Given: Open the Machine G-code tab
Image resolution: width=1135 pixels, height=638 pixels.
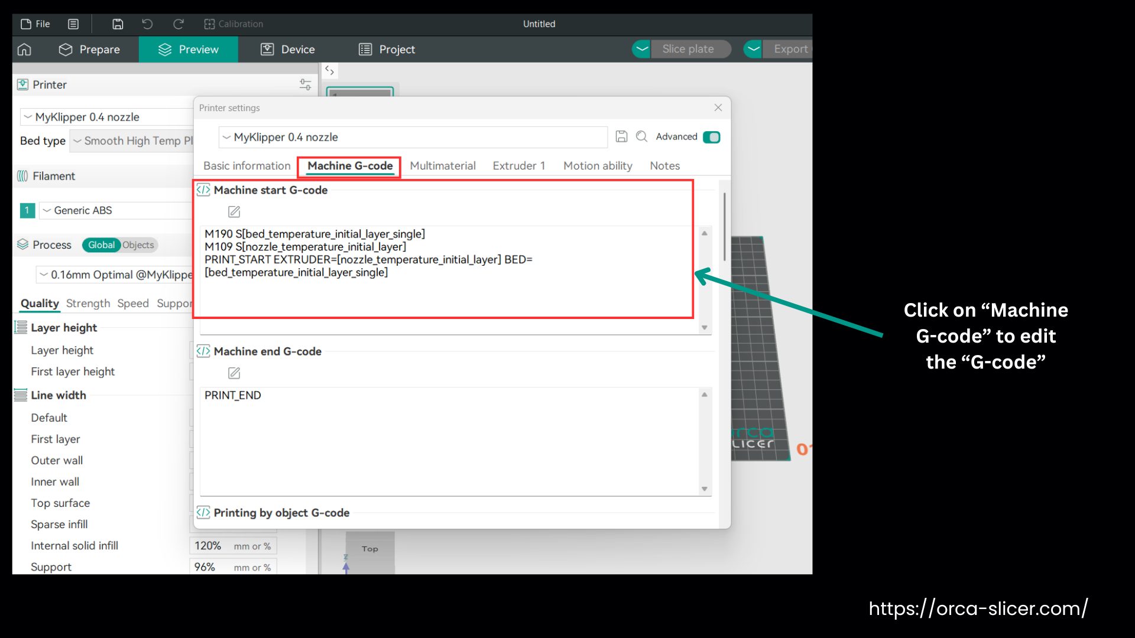Looking at the screenshot, I should (x=350, y=166).
